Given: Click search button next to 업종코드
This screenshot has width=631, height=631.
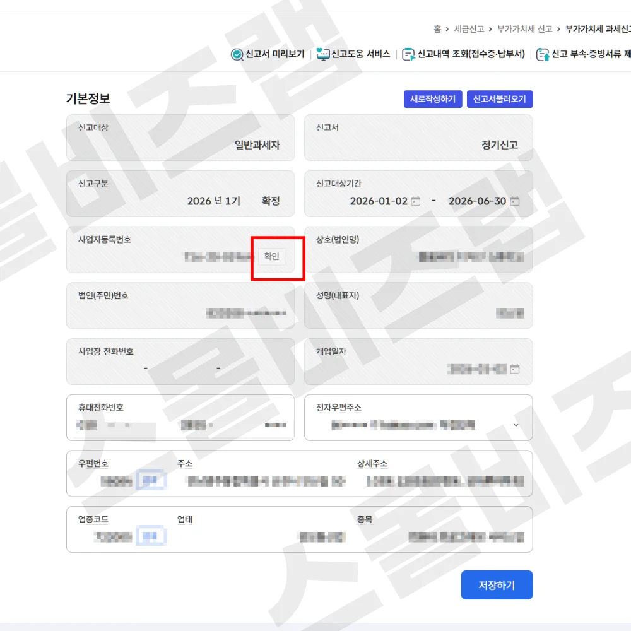Looking at the screenshot, I should (151, 536).
